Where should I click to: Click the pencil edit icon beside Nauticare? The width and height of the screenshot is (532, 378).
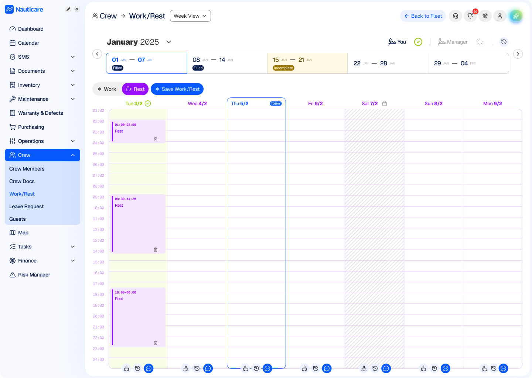click(68, 9)
